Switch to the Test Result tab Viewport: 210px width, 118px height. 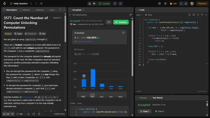156,98
